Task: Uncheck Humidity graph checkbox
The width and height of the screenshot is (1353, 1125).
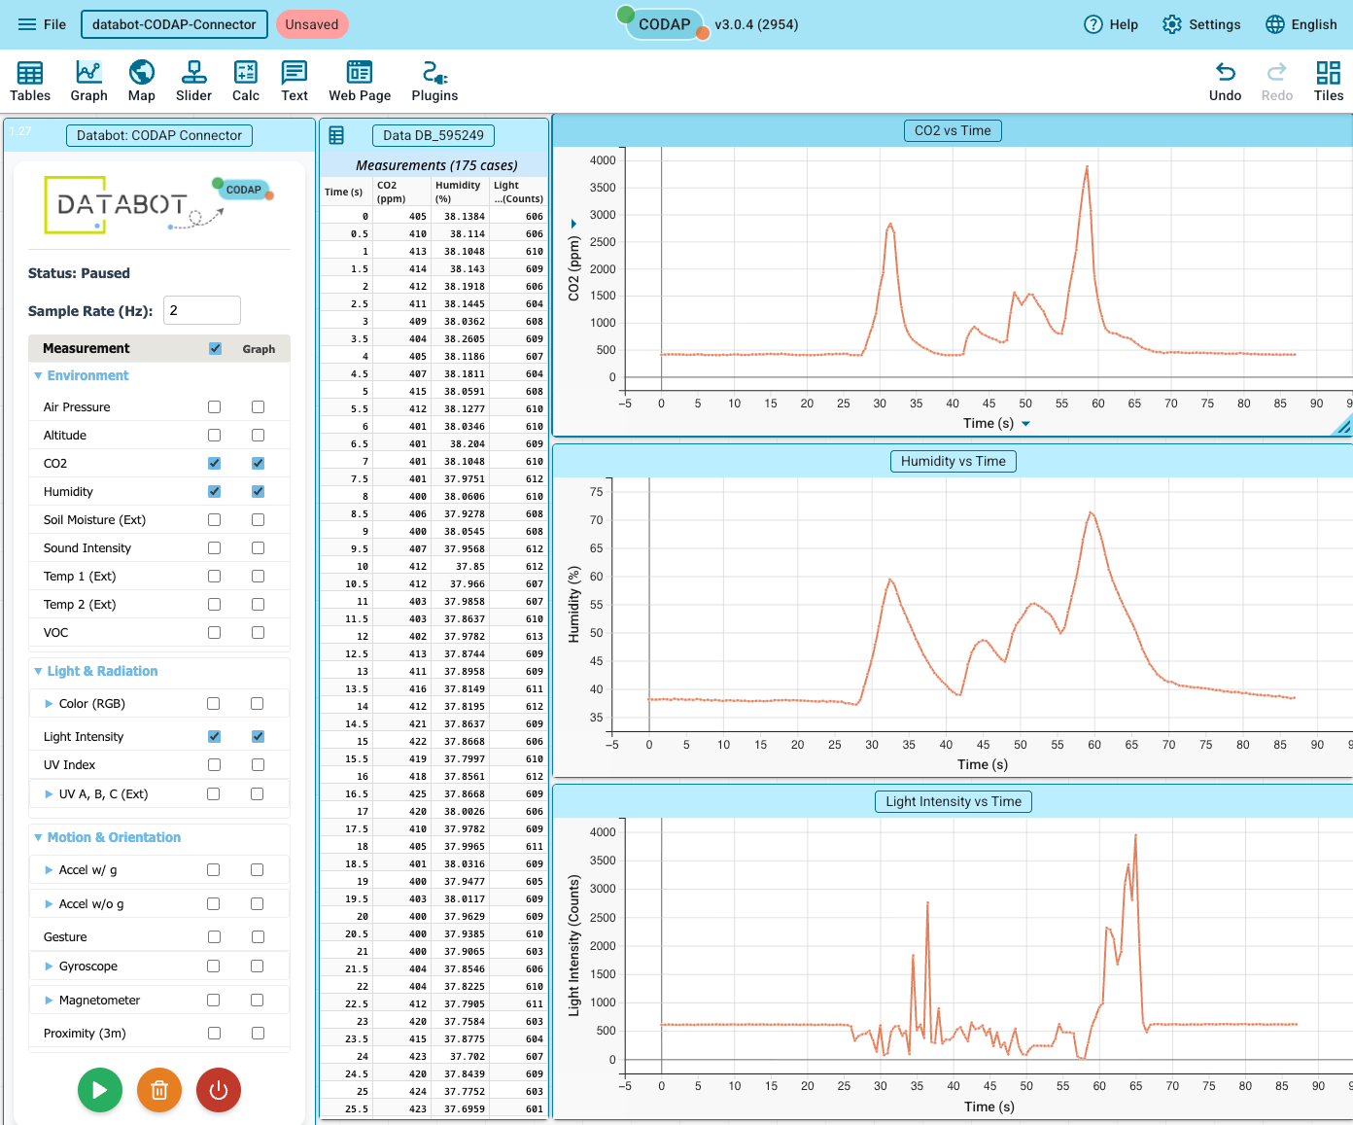Action: (x=258, y=492)
